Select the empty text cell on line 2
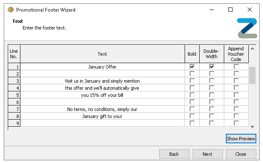Viewport: 263px width, 162px height. [102, 74]
